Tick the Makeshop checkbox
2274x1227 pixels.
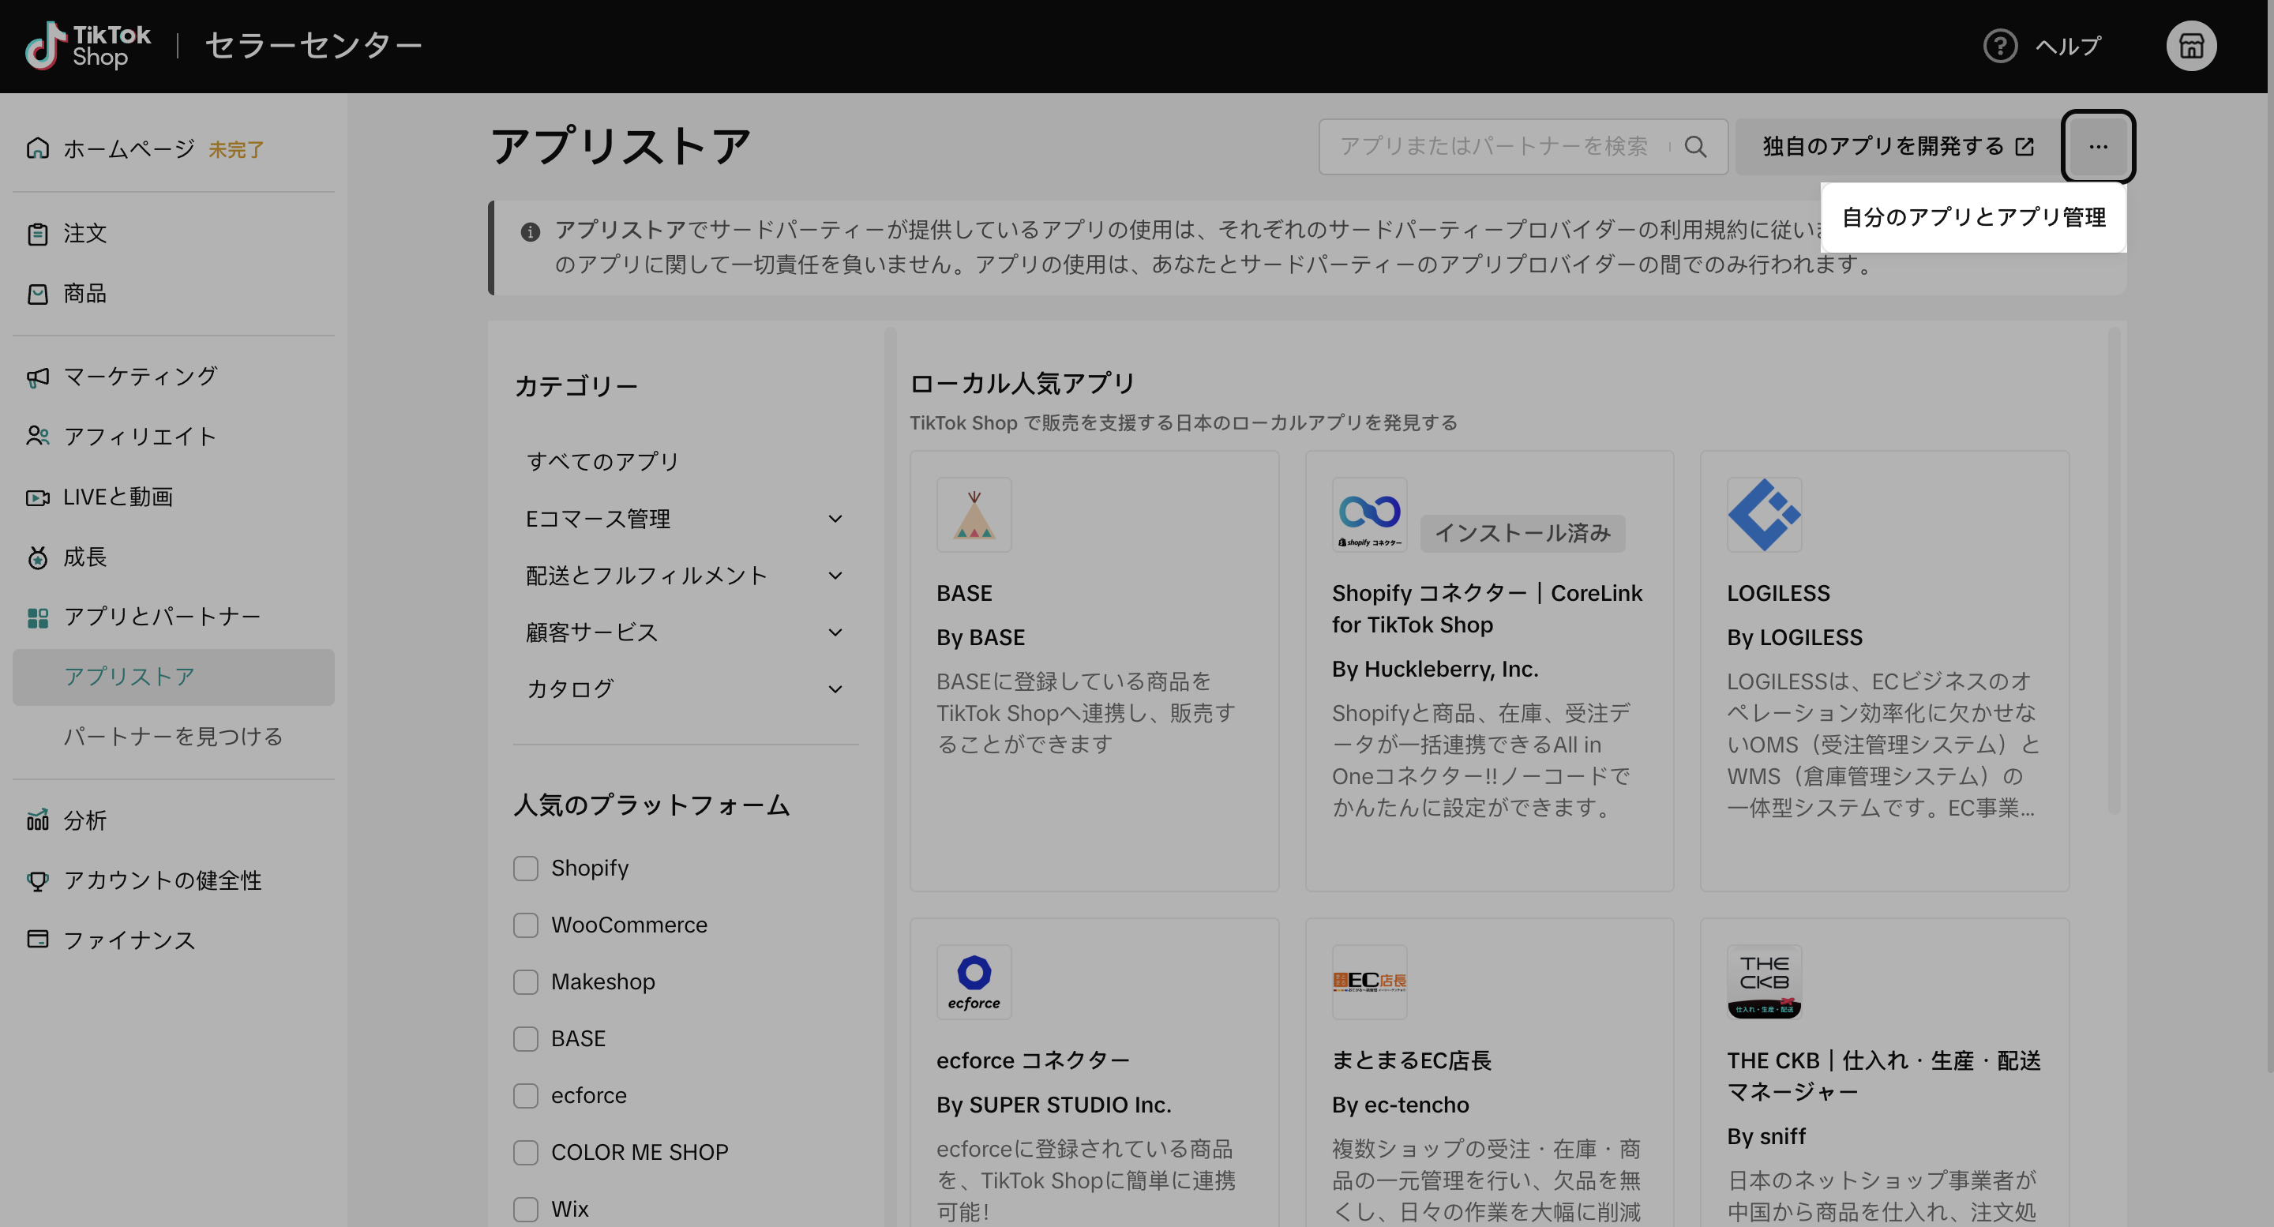[x=525, y=981]
